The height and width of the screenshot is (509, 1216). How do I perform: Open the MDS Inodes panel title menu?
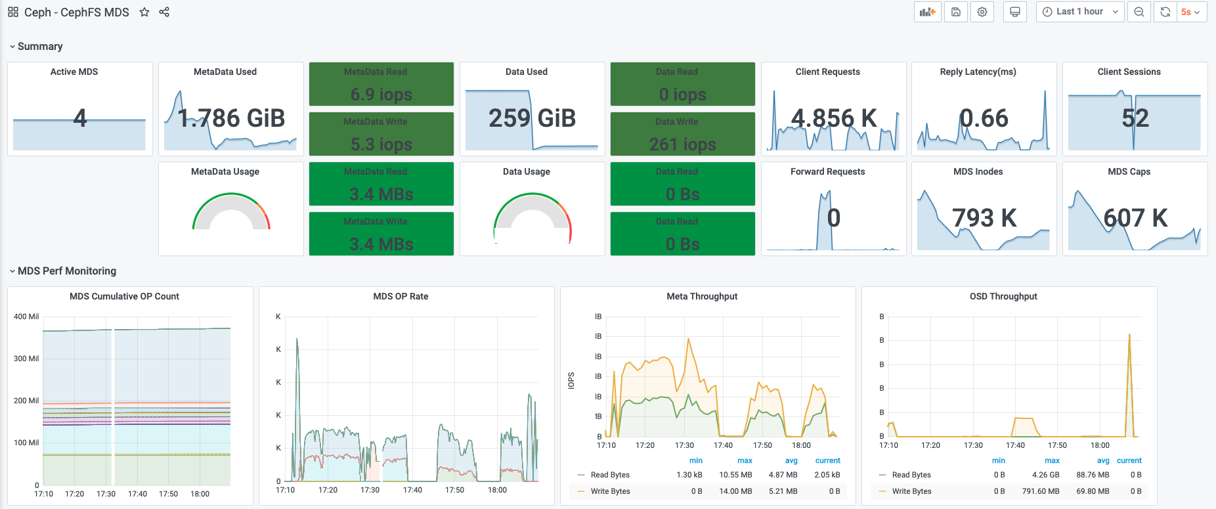978,171
